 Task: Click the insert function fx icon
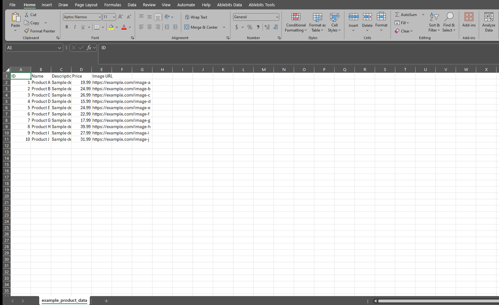click(89, 48)
